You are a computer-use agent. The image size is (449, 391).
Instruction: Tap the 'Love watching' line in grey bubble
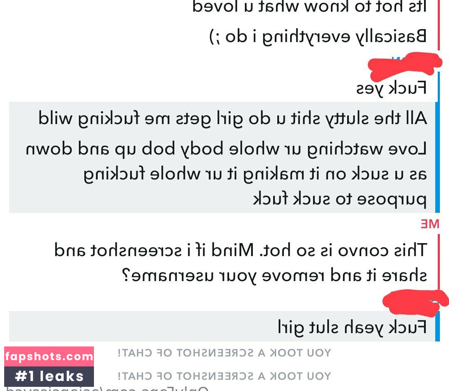(x=226, y=149)
